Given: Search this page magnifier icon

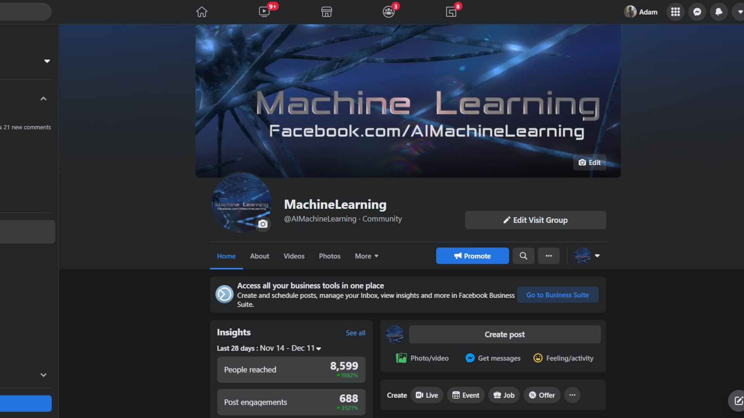Looking at the screenshot, I should (x=523, y=256).
